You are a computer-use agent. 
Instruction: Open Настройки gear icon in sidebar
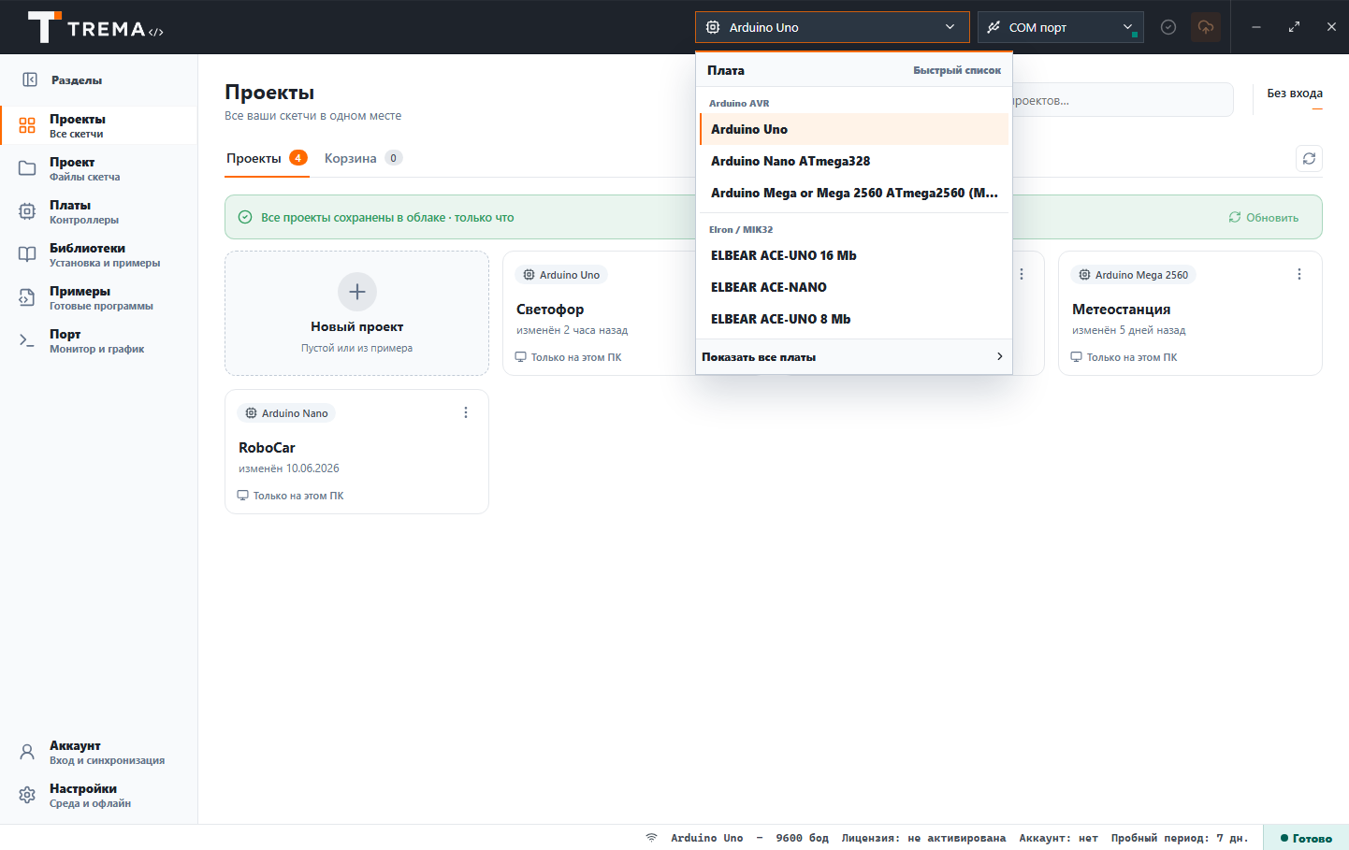(27, 795)
